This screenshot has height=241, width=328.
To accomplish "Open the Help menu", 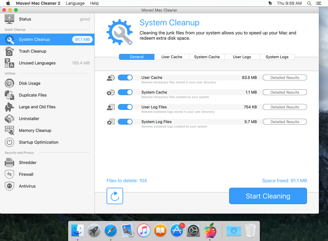I will point(94,3).
